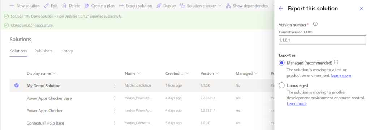Switch to the History tab
The width and height of the screenshot is (370, 130).
pyautogui.click(x=66, y=51)
